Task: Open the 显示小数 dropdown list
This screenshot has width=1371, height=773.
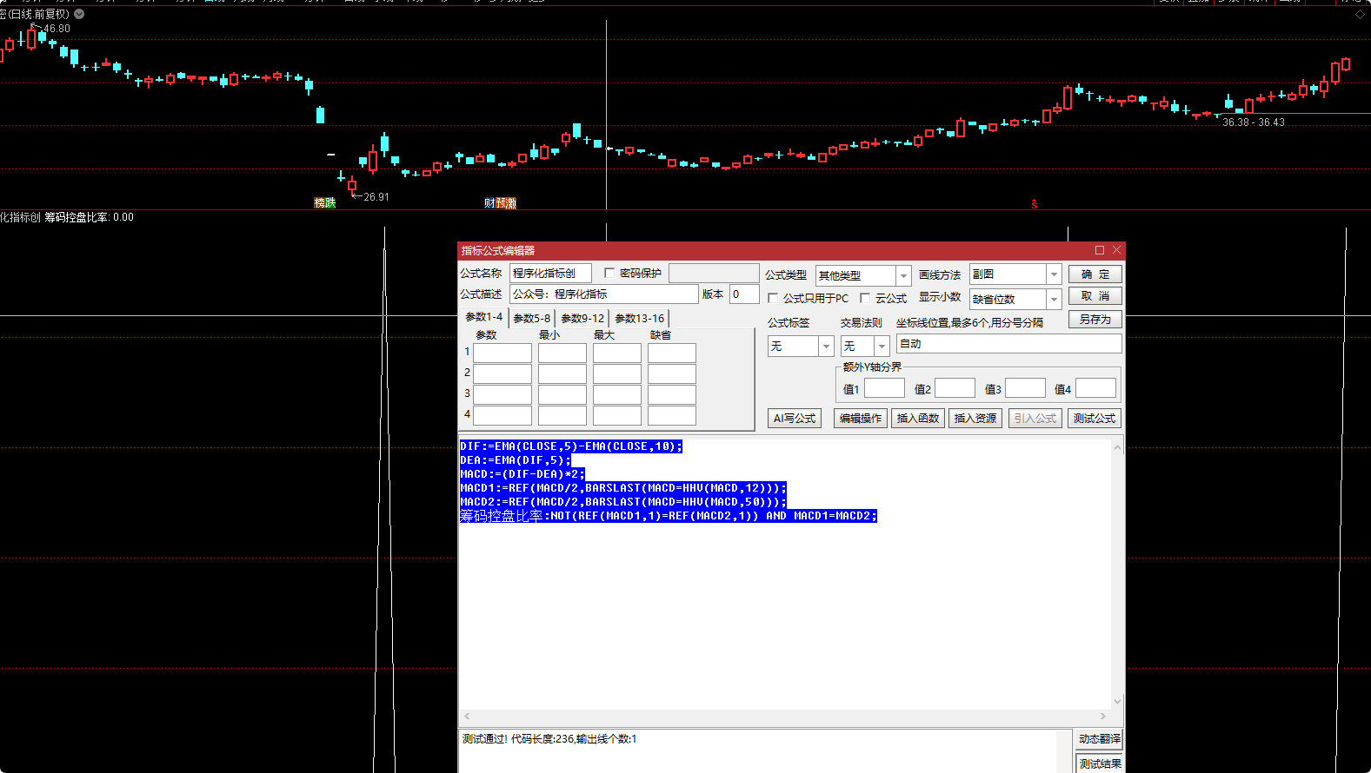Action: coord(1054,300)
